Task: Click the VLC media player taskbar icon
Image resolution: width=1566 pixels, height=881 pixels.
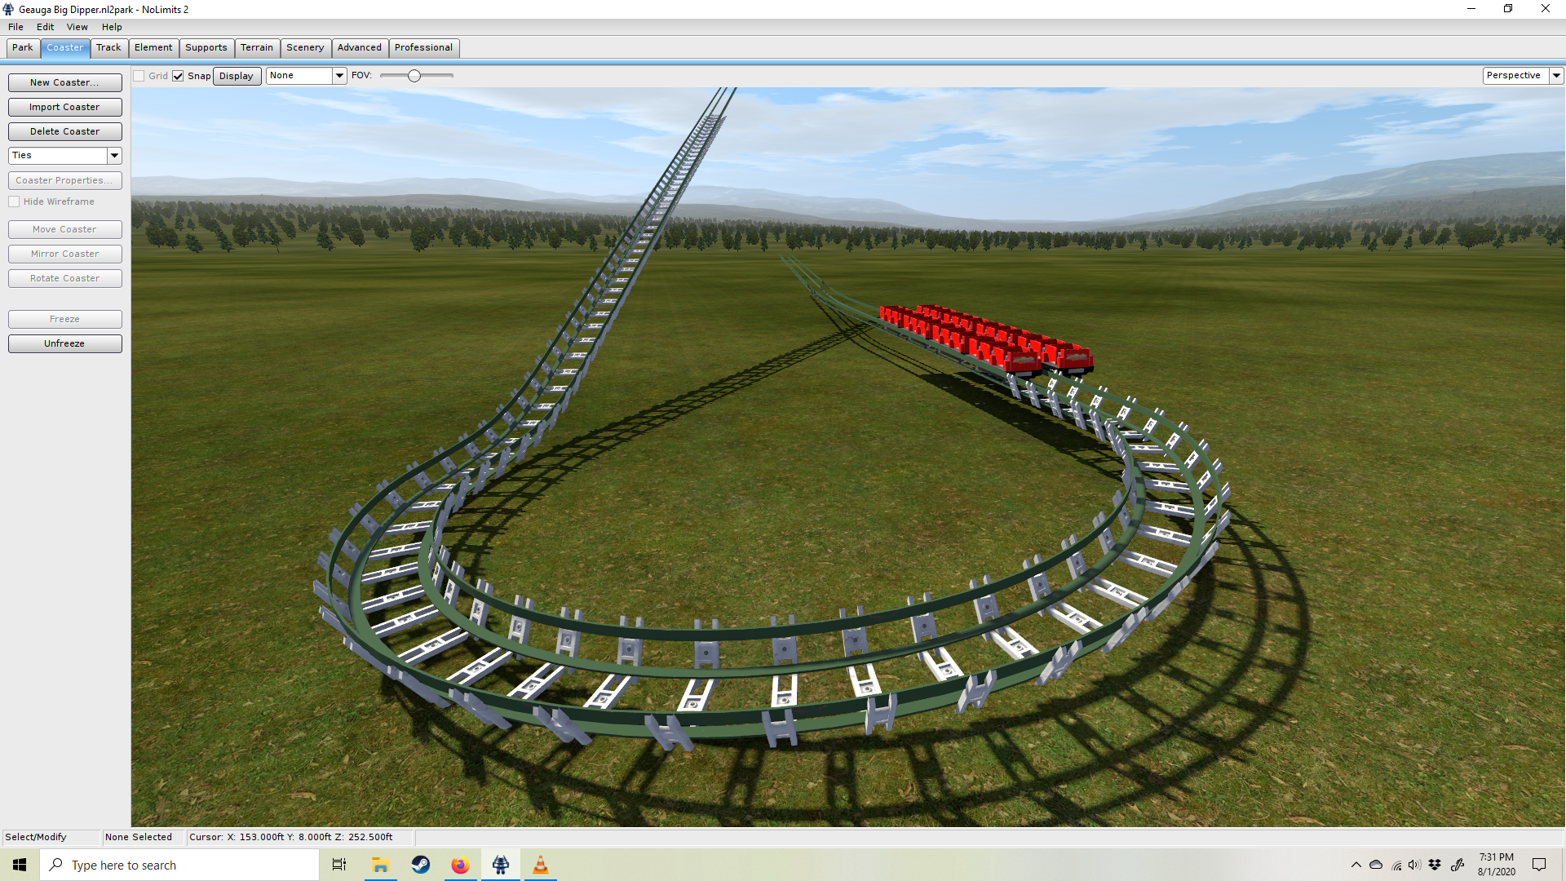Action: (x=540, y=865)
